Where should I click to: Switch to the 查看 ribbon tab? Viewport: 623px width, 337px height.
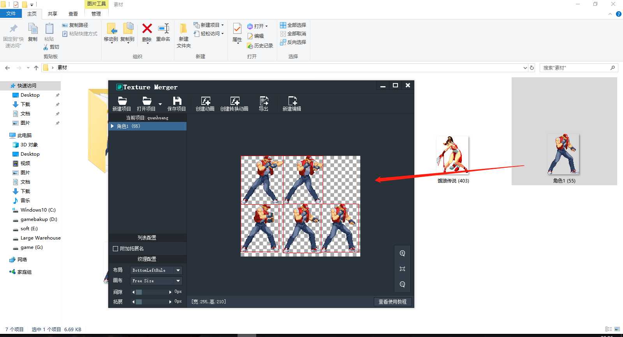click(73, 14)
